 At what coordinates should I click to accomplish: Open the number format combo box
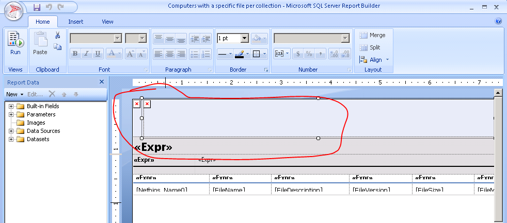[x=312, y=39]
